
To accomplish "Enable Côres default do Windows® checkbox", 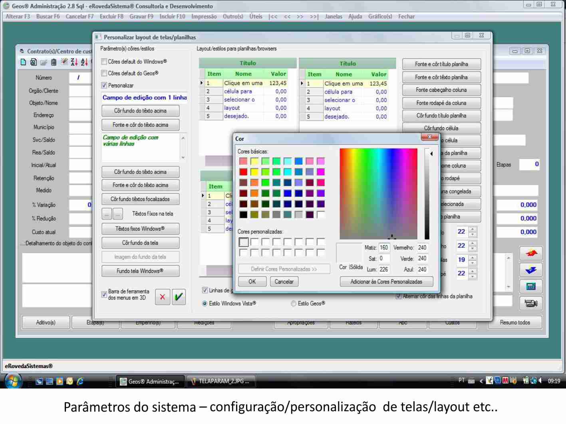I will 104,61.
